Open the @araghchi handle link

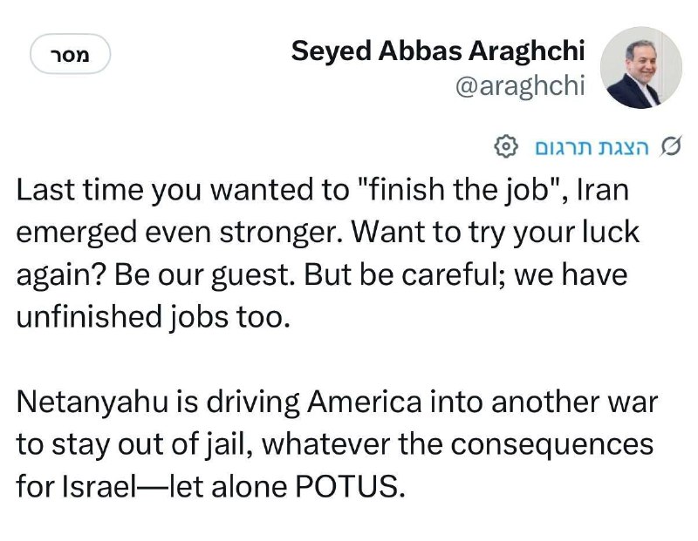point(519,85)
